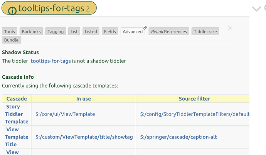Viewport: 266px width, 155px height.
Task: Switch to the Bundle tab
Action: (11, 40)
